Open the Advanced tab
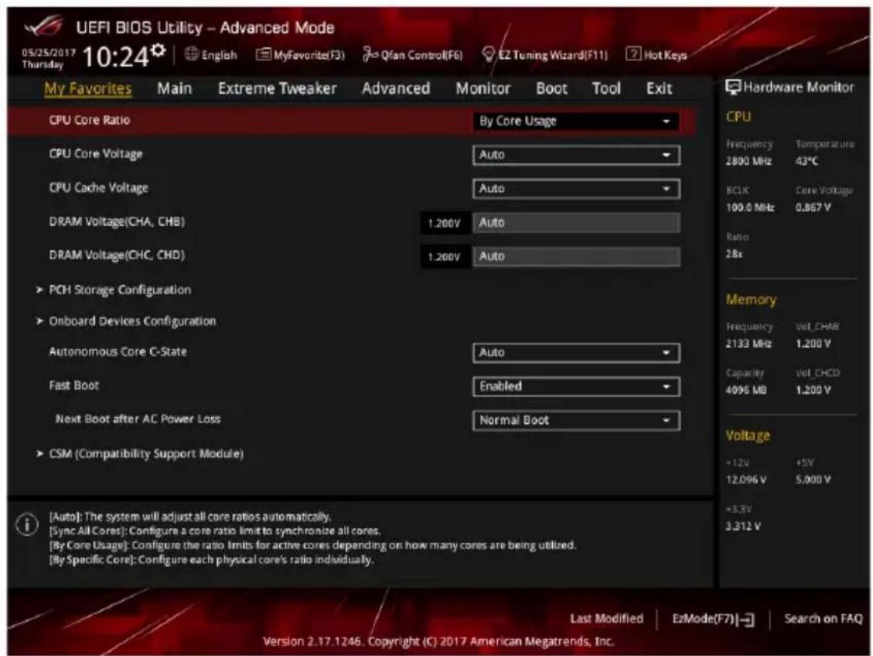This screenshot has height=656, width=873. pos(396,88)
